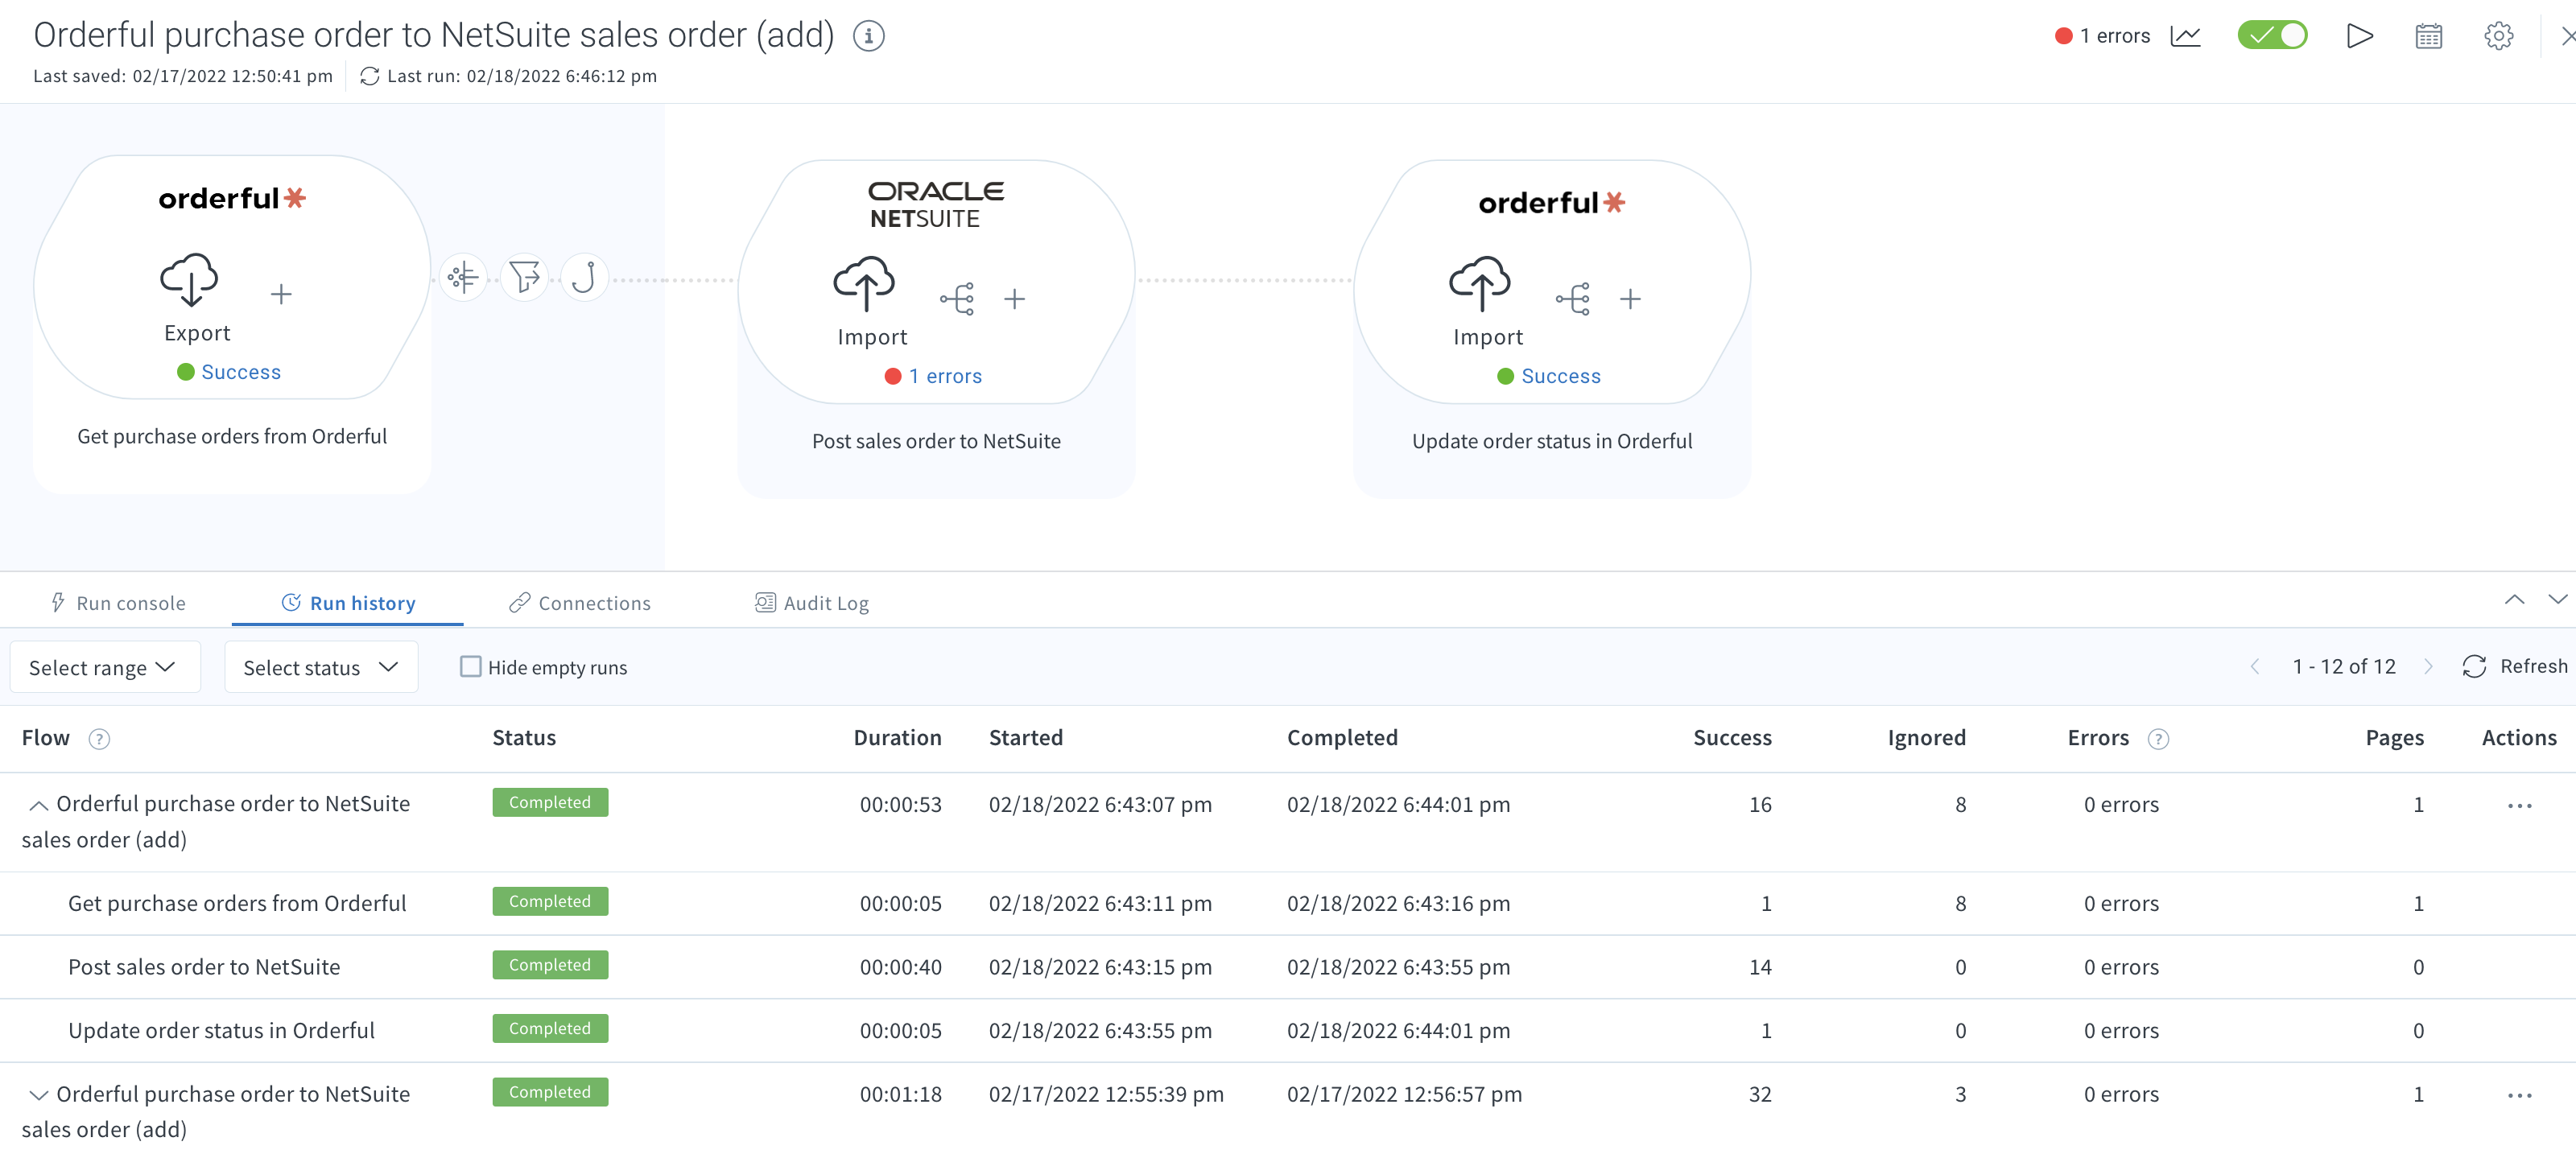Switch to the Run console tab

click(x=118, y=603)
